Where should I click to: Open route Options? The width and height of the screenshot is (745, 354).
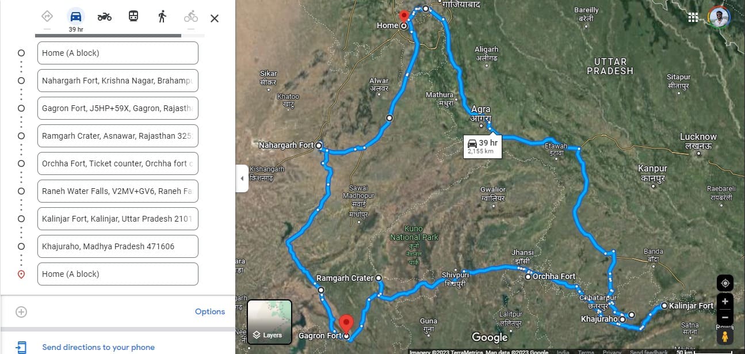(210, 311)
